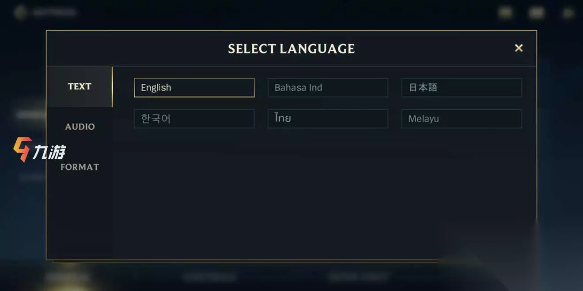Select English as text language
Screen dimensions: 583x291
coord(194,88)
